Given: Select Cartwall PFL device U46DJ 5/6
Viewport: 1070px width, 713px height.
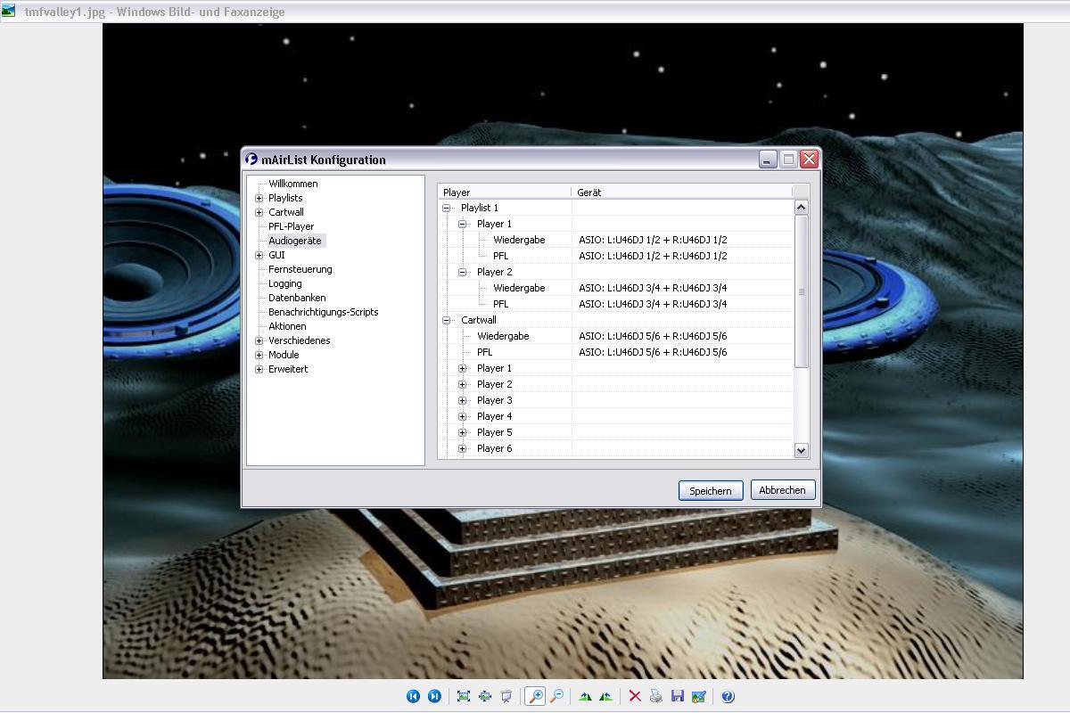Looking at the screenshot, I should point(653,352).
